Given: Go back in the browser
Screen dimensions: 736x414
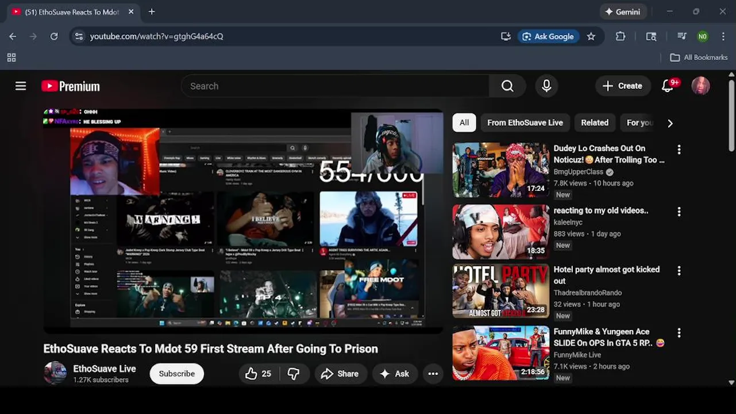Looking at the screenshot, I should tap(13, 36).
